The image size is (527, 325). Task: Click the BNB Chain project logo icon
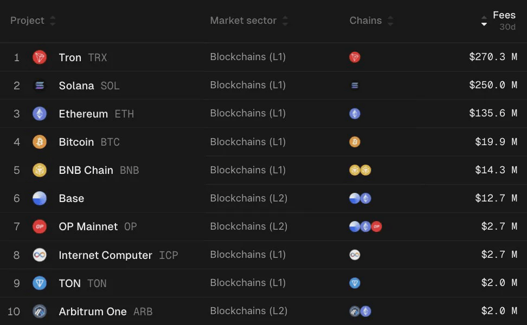tap(40, 170)
